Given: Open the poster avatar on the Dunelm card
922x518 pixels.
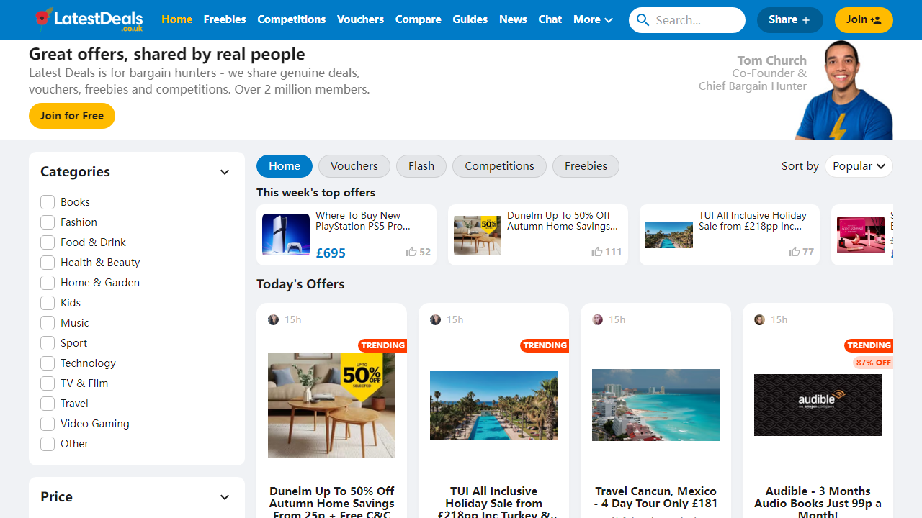Looking at the screenshot, I should click(273, 319).
